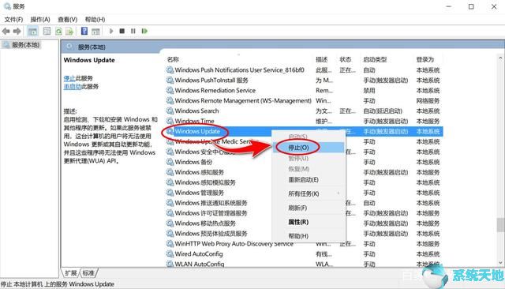
Task: Expand 所有任务(K) submenu
Action: (309, 193)
